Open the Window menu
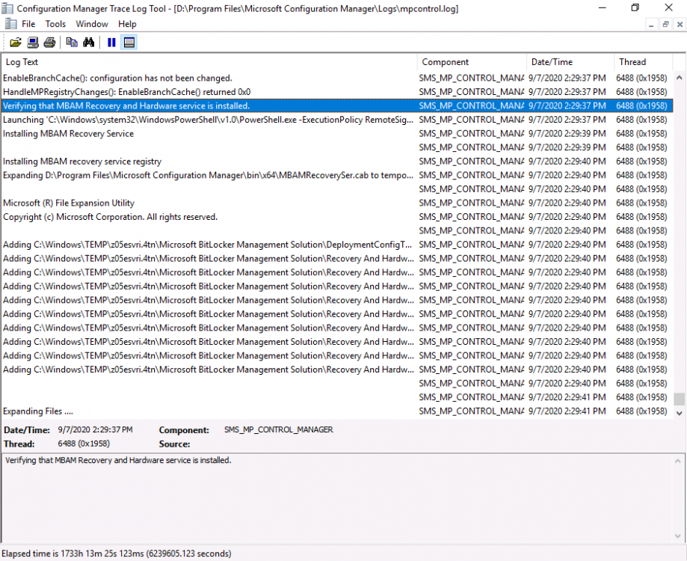The image size is (687, 561). 92,24
